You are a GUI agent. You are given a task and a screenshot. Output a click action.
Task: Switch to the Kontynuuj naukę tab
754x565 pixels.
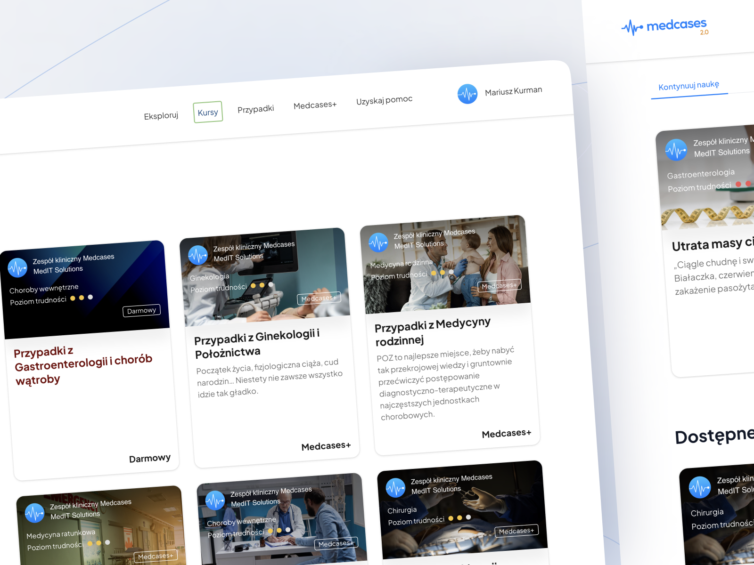688,85
